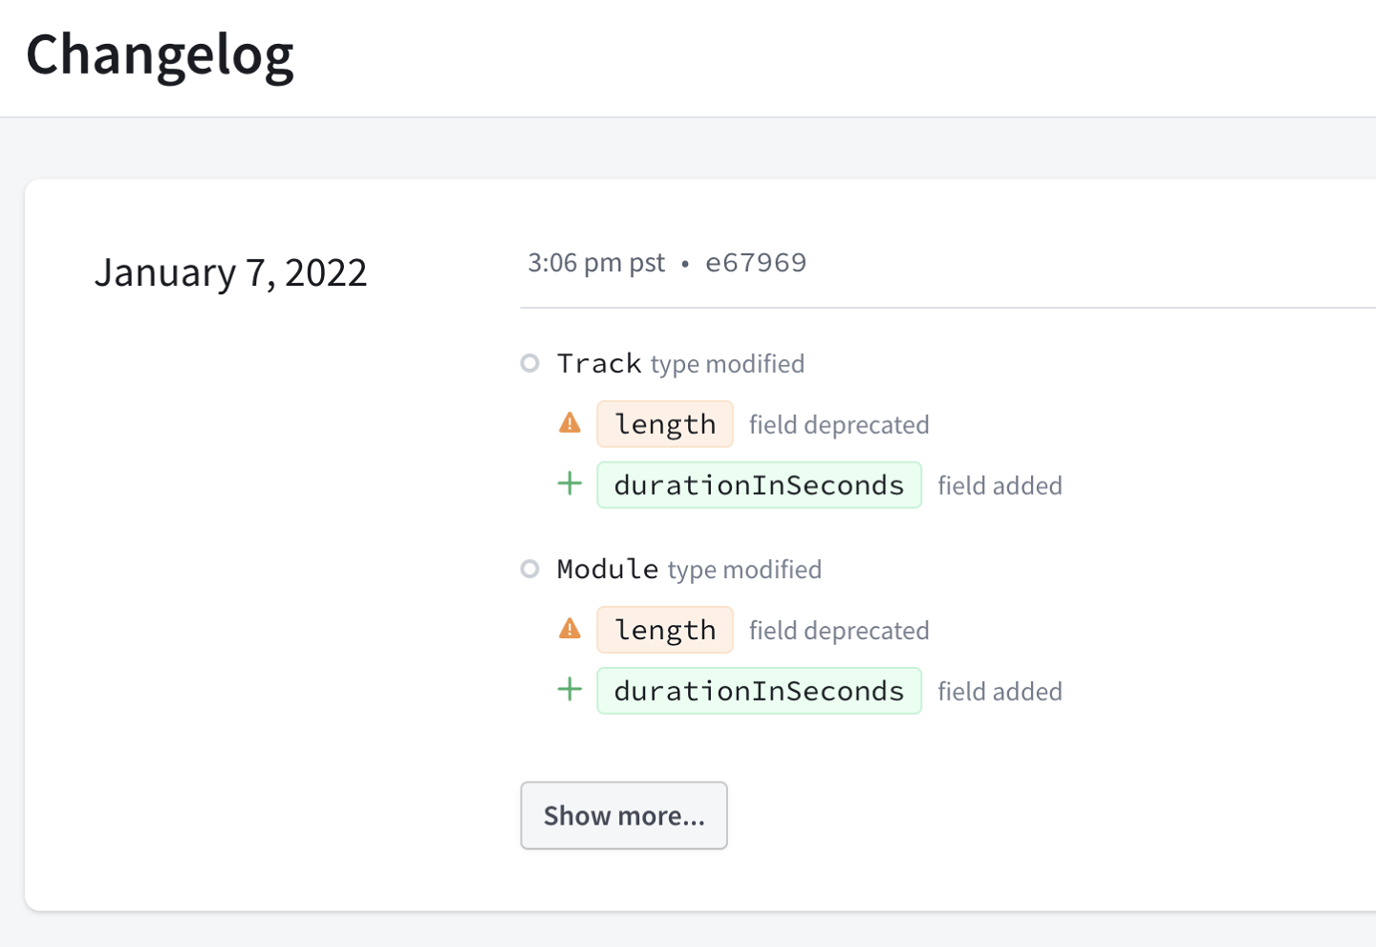
Task: Open commit e67969
Action: coord(756,263)
